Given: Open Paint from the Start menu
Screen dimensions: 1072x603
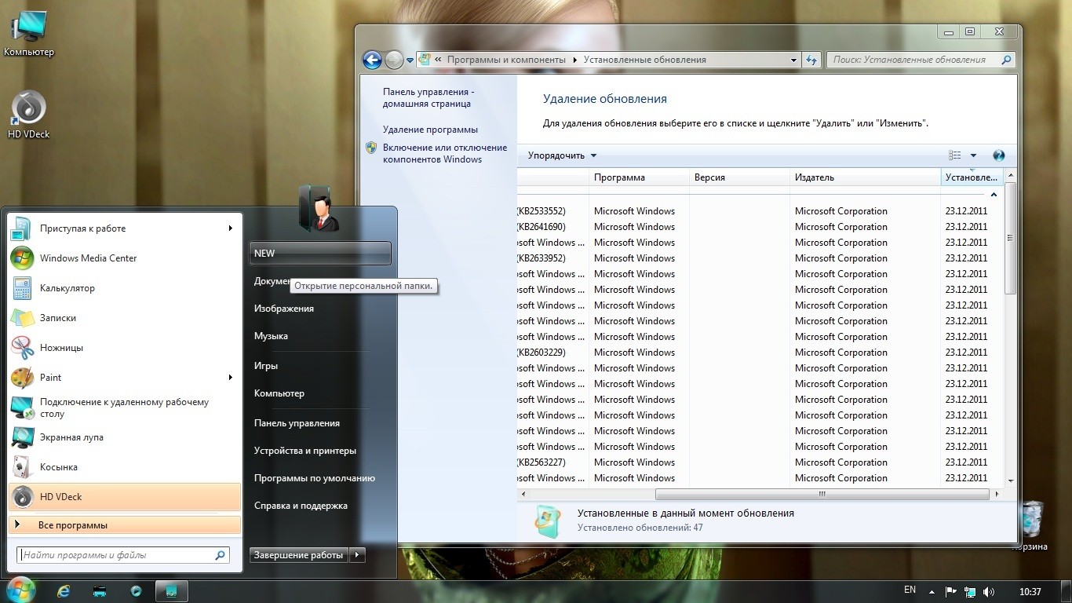Looking at the screenshot, I should point(124,378).
